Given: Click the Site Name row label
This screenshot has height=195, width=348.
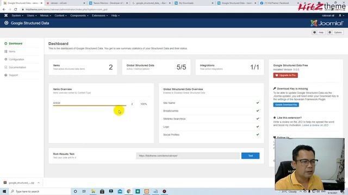Looking at the screenshot, I should (169, 103).
